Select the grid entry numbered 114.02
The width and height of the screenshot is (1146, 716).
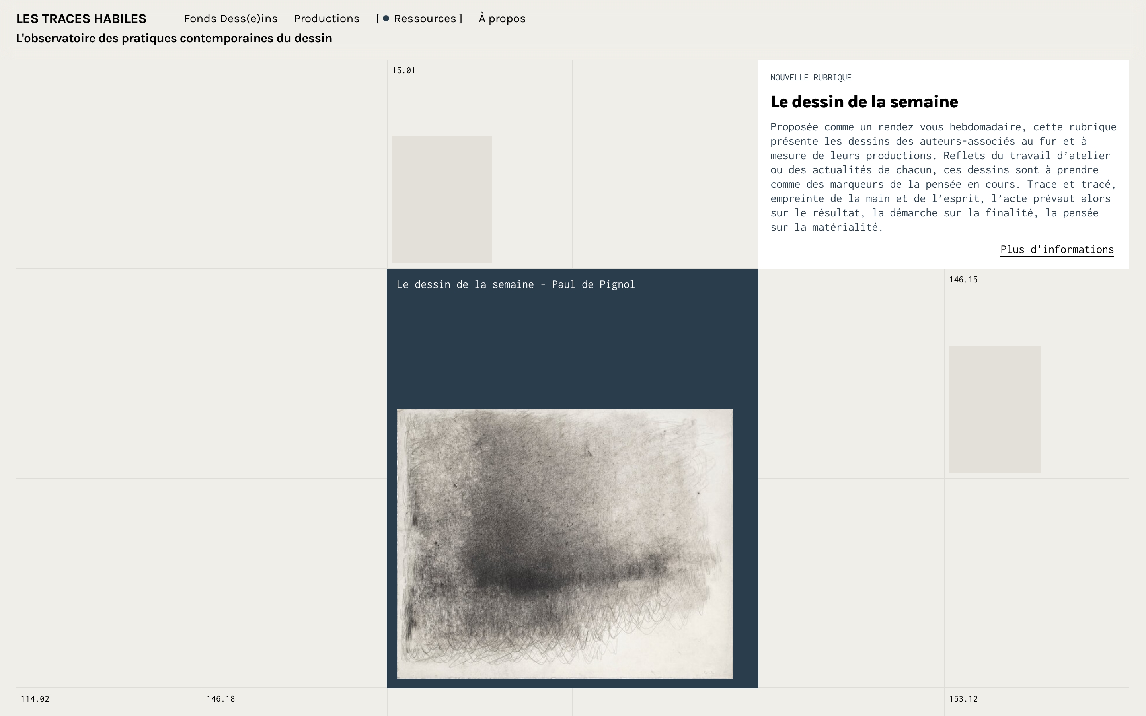coord(35,699)
